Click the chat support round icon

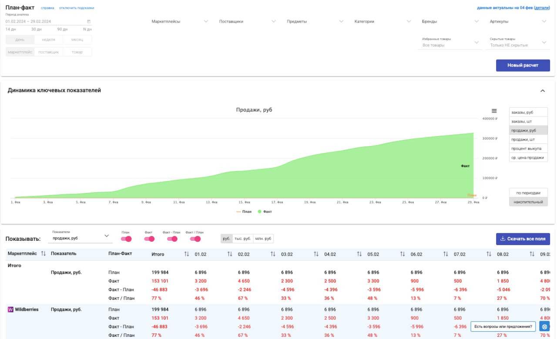pos(544,326)
